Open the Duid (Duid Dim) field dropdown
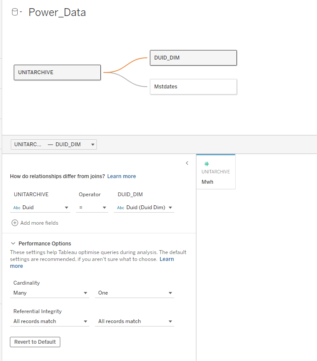The image size is (317, 361). 145,207
